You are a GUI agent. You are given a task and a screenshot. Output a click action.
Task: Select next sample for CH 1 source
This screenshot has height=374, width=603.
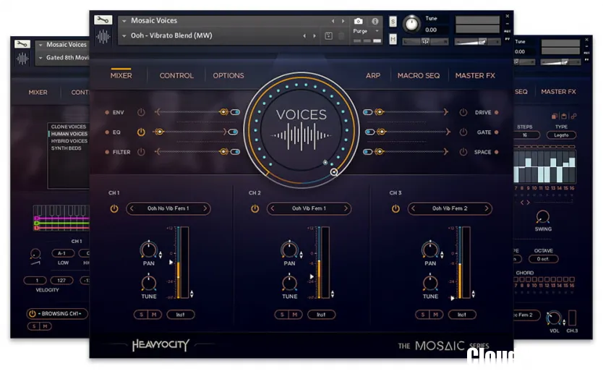click(205, 209)
